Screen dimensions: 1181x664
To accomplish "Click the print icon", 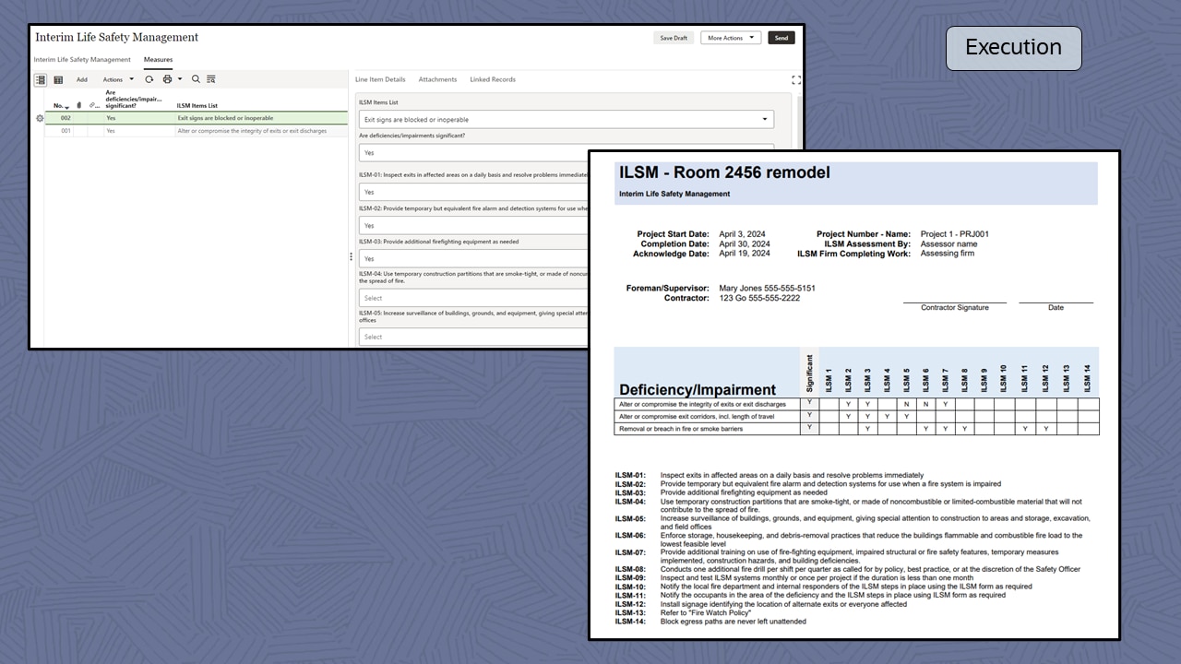I will [x=167, y=79].
